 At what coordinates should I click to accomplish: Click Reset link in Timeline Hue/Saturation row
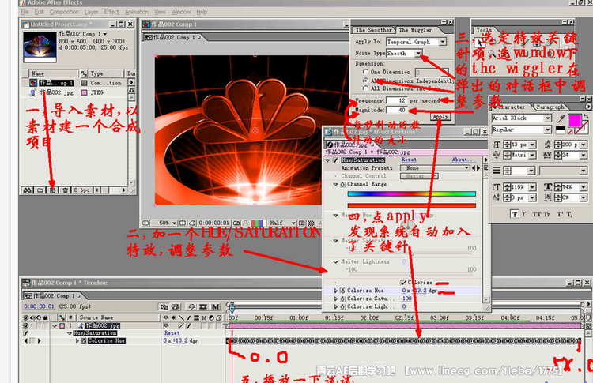[x=172, y=333]
